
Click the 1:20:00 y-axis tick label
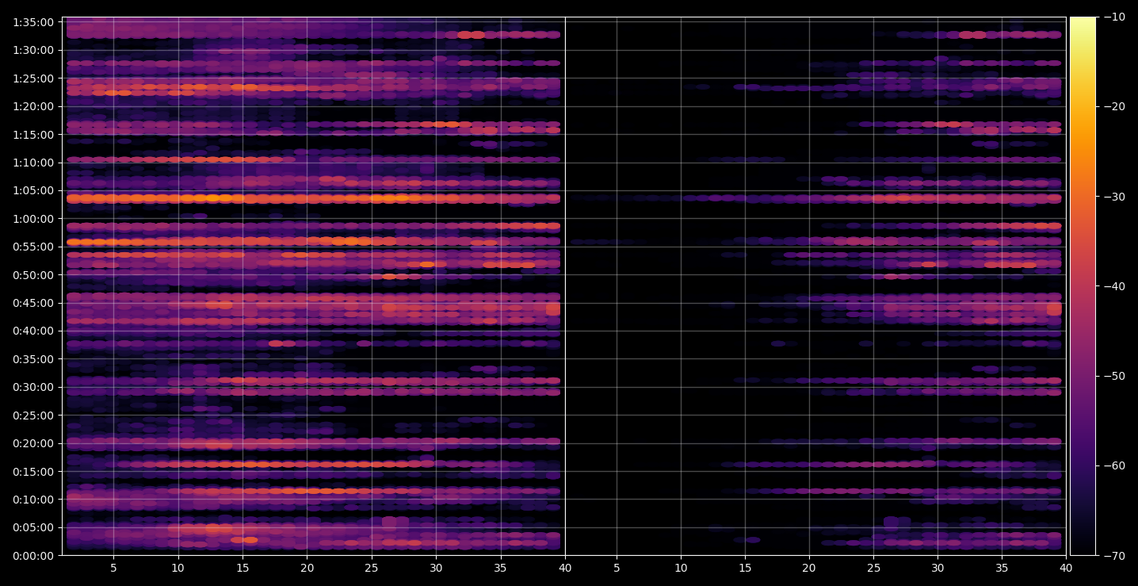pos(33,106)
